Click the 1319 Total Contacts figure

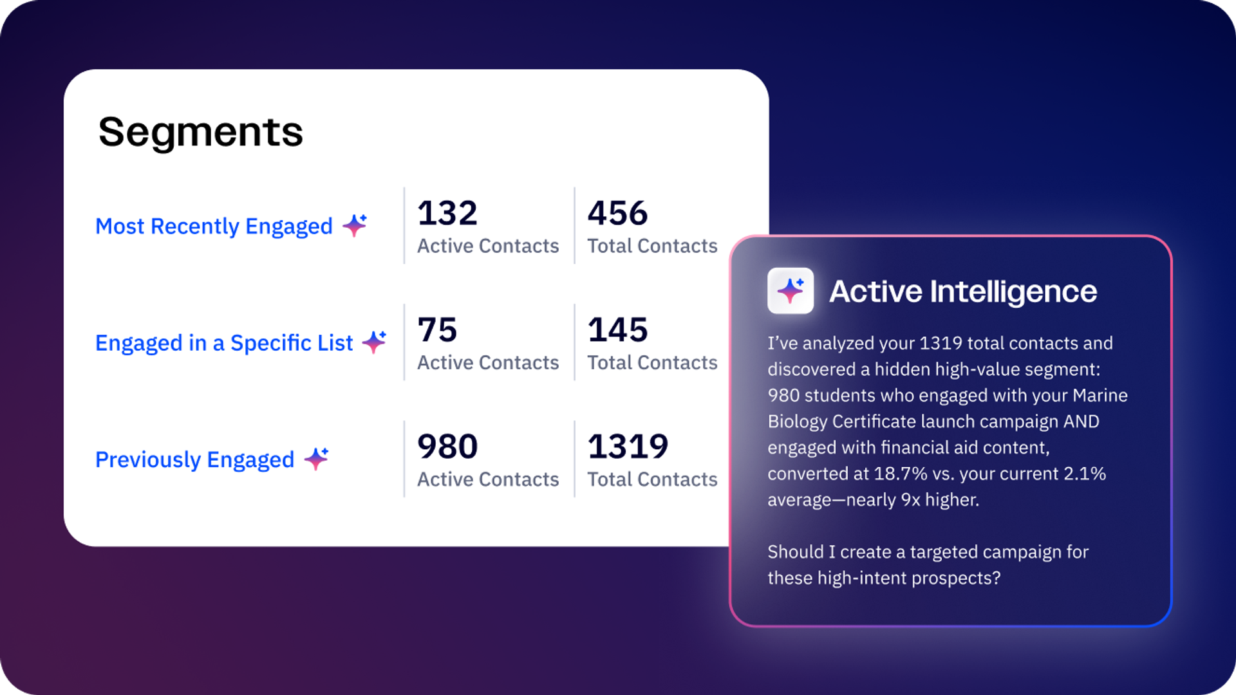click(628, 447)
